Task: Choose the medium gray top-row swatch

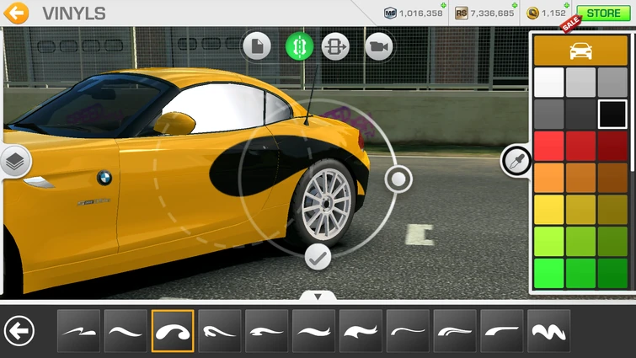Action: click(612, 83)
